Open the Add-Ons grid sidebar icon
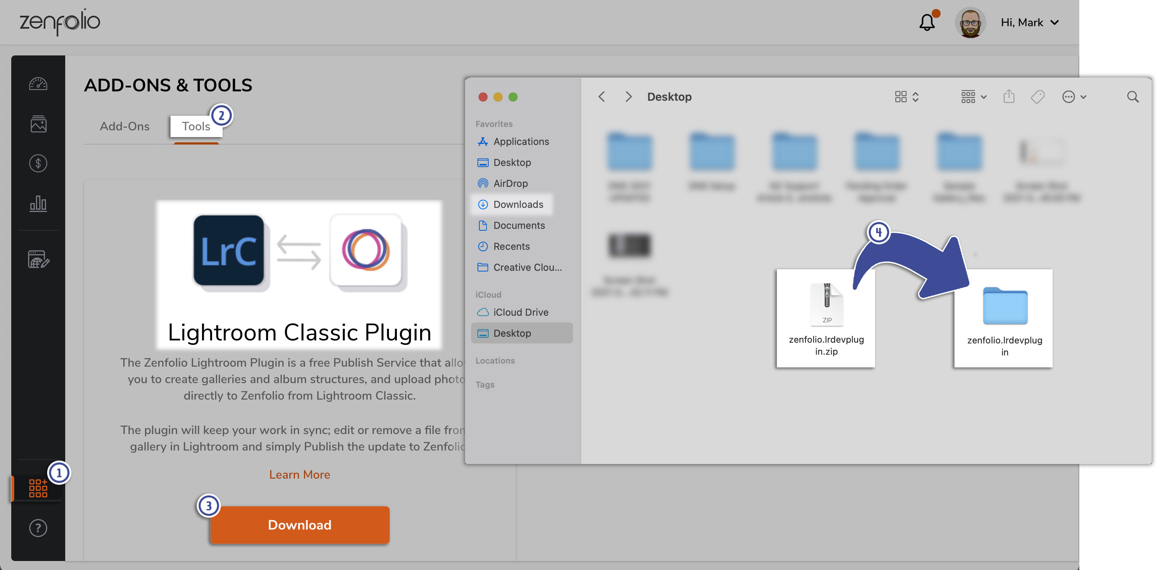This screenshot has height=570, width=1167. [x=38, y=488]
